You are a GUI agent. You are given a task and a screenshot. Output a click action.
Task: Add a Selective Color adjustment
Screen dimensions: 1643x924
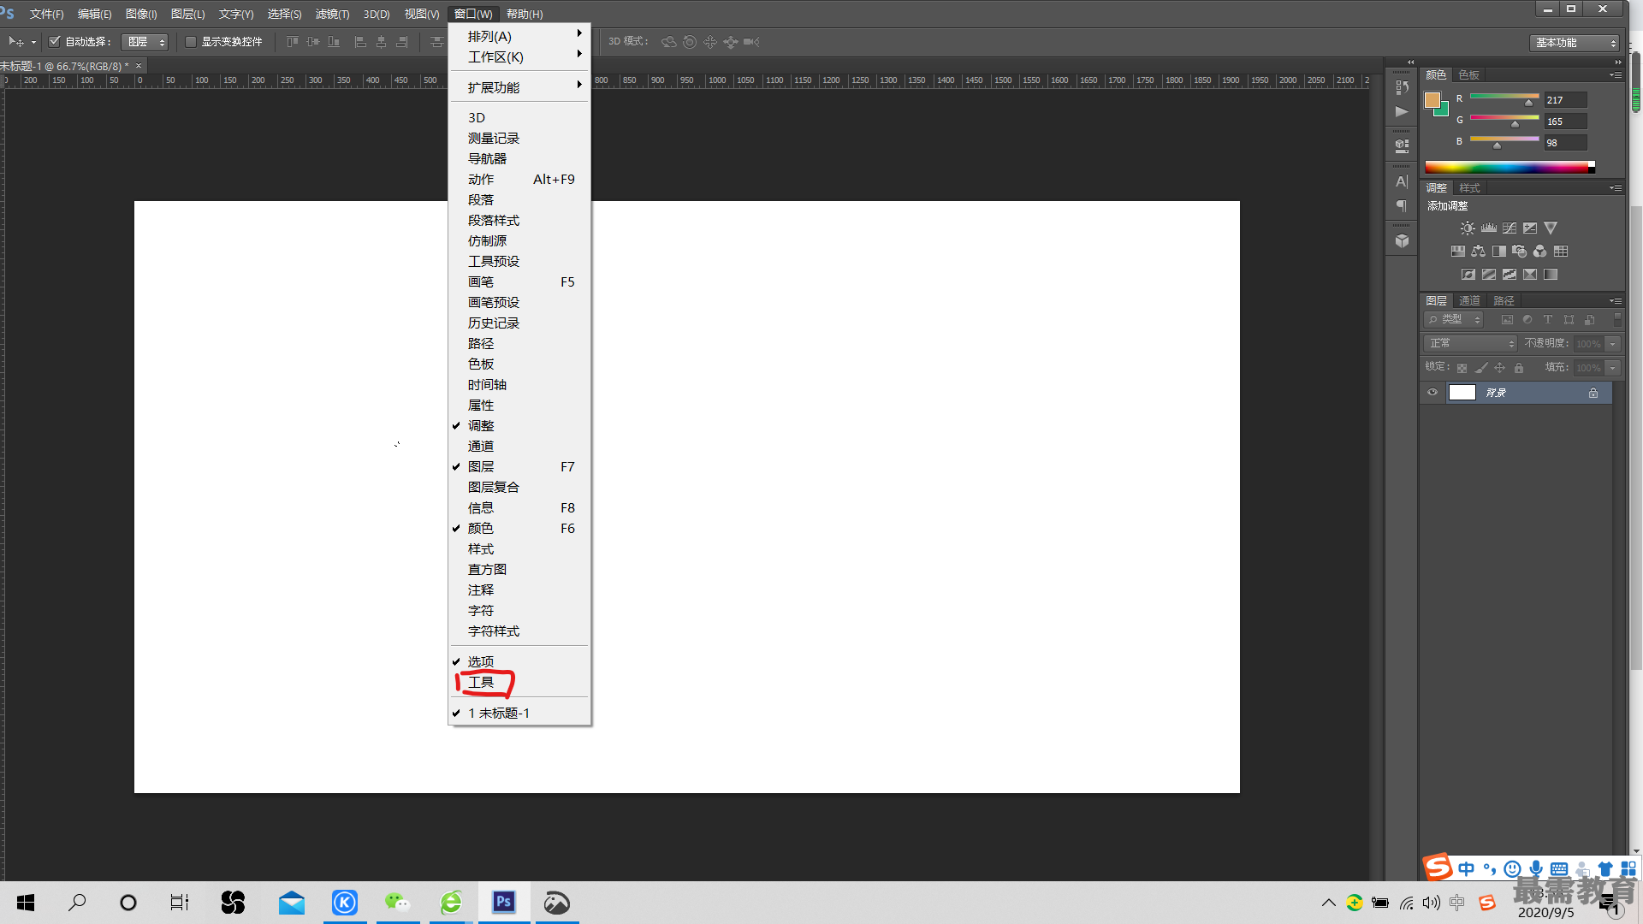(x=1530, y=275)
